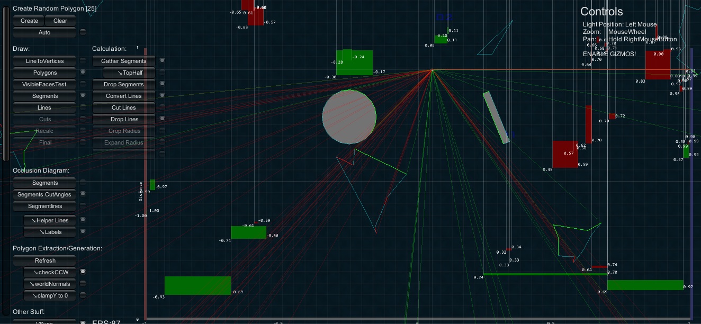
Task: Toggle the radio indicator beside checkCCW
Action: point(83,272)
